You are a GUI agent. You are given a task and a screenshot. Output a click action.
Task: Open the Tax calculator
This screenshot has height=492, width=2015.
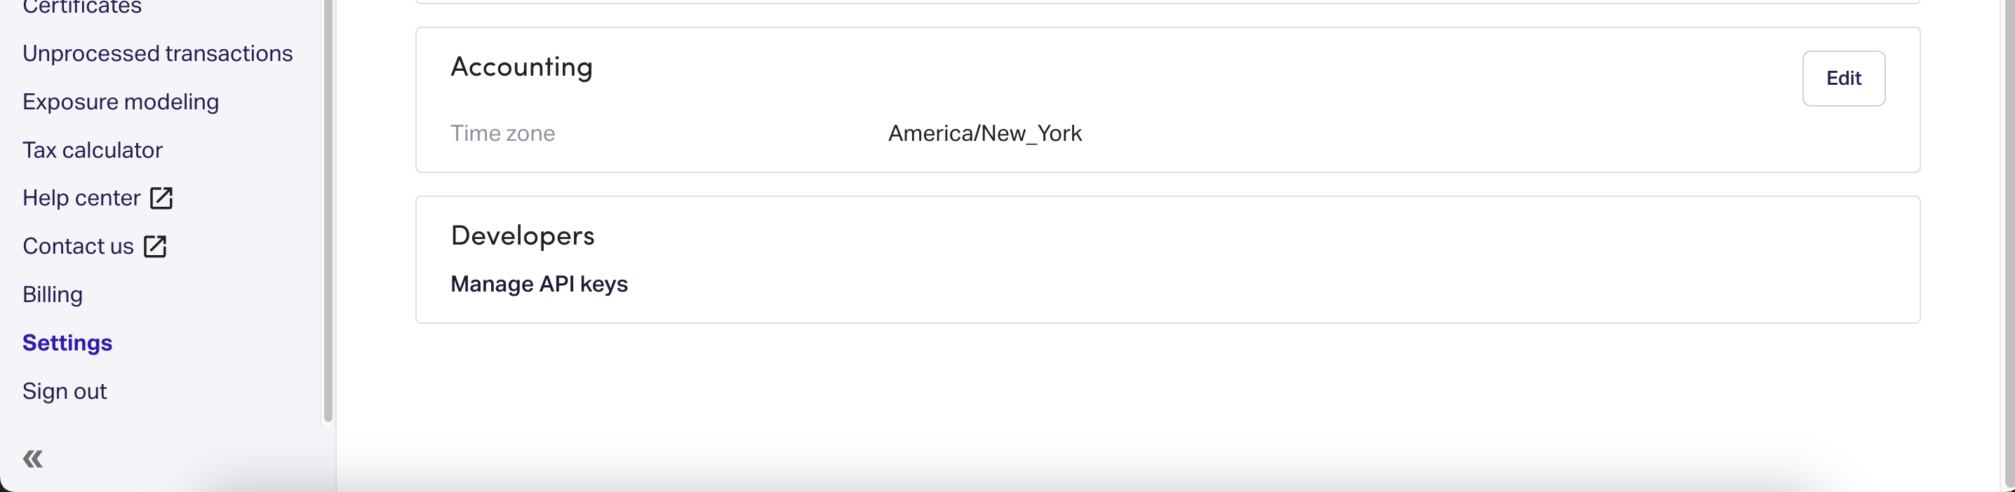point(93,150)
